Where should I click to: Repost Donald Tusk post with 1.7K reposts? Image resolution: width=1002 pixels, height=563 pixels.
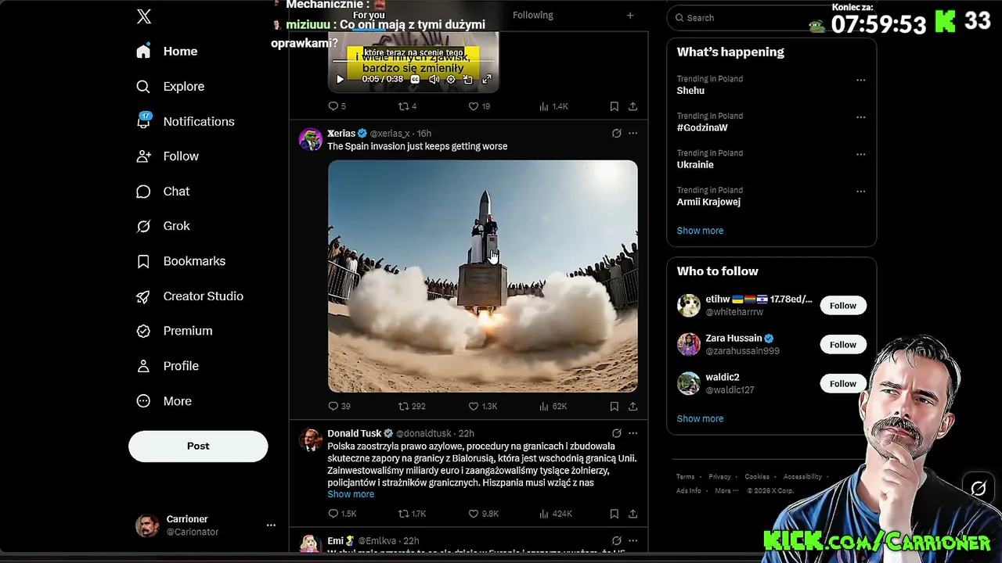(412, 514)
